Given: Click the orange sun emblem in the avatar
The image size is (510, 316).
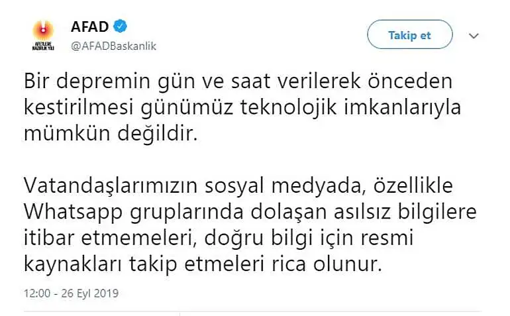Looking at the screenshot, I should pos(43,30).
